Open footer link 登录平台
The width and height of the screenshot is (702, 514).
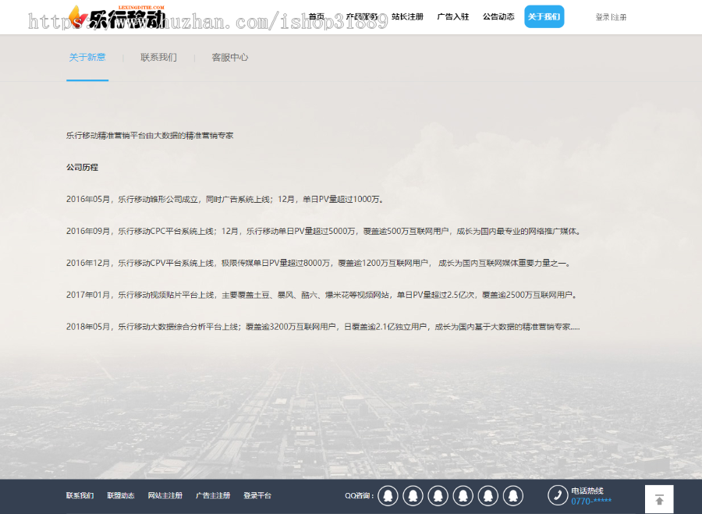click(x=257, y=495)
